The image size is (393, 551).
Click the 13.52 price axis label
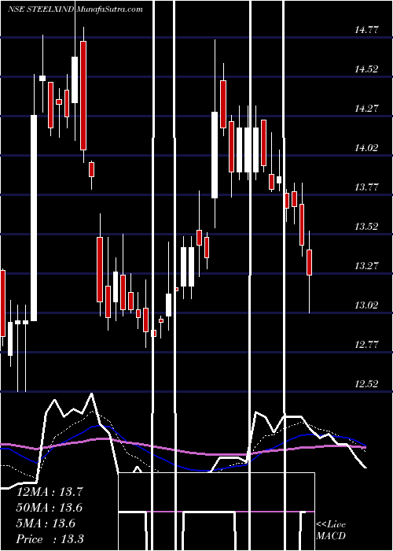coord(367,227)
